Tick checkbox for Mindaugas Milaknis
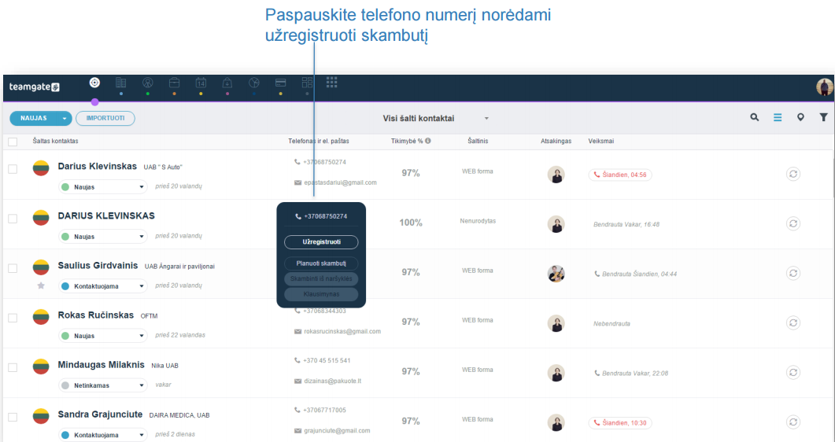The width and height of the screenshot is (835, 442). 13,367
